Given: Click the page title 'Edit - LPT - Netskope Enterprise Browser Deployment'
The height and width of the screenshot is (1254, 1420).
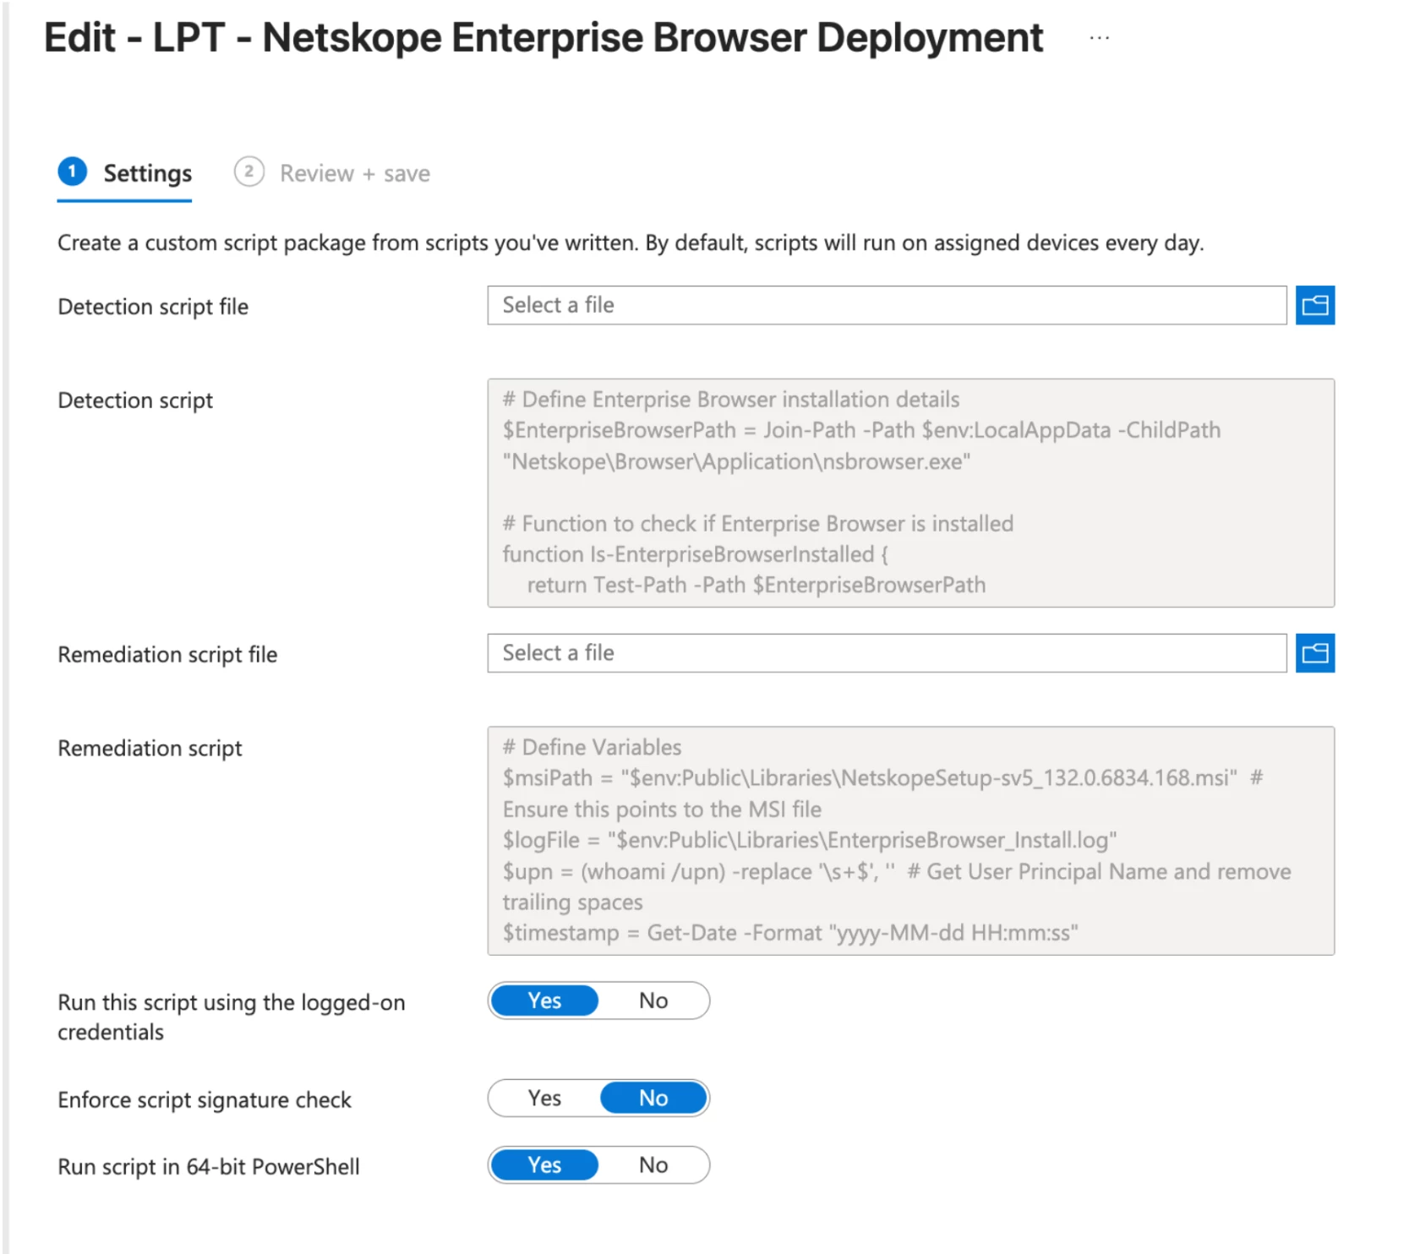Looking at the screenshot, I should click(543, 38).
